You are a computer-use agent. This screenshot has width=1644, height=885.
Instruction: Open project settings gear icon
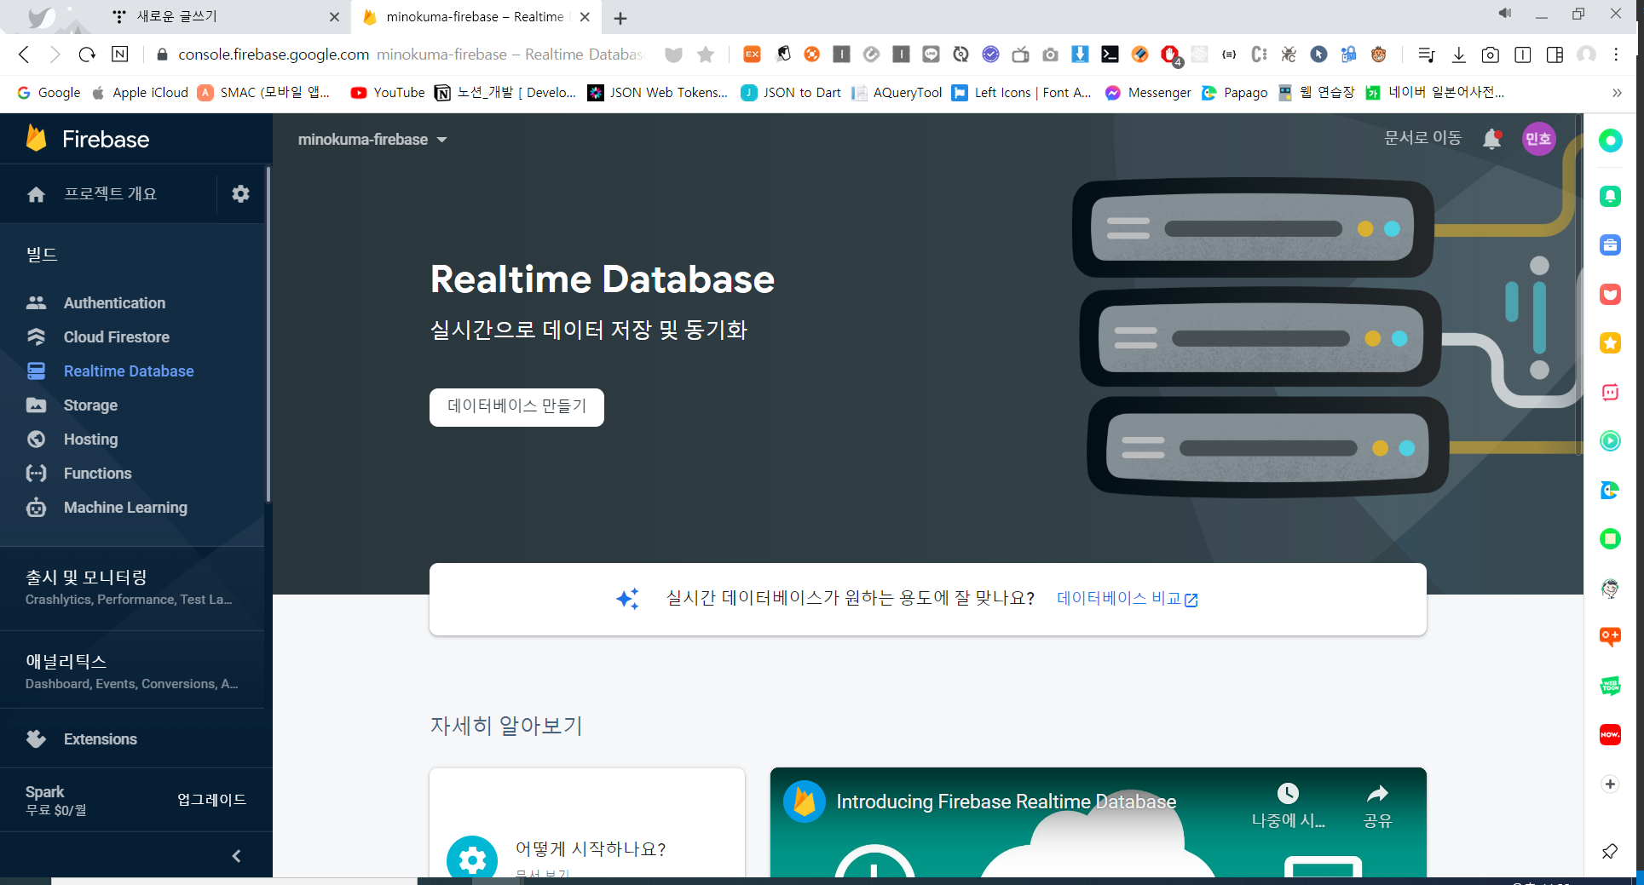coord(240,193)
